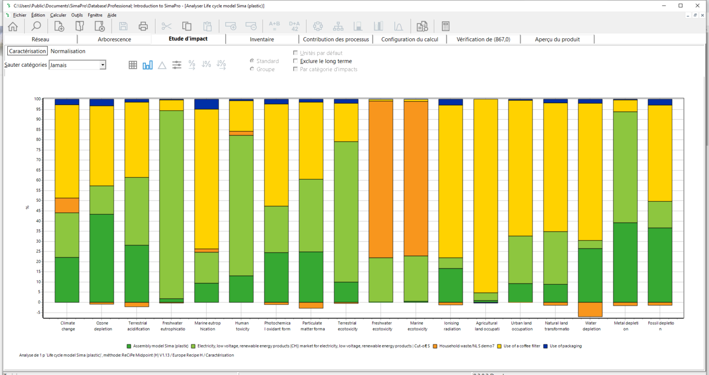Click the copy icon in the toolbar
The image size is (709, 375).
tap(187, 26)
